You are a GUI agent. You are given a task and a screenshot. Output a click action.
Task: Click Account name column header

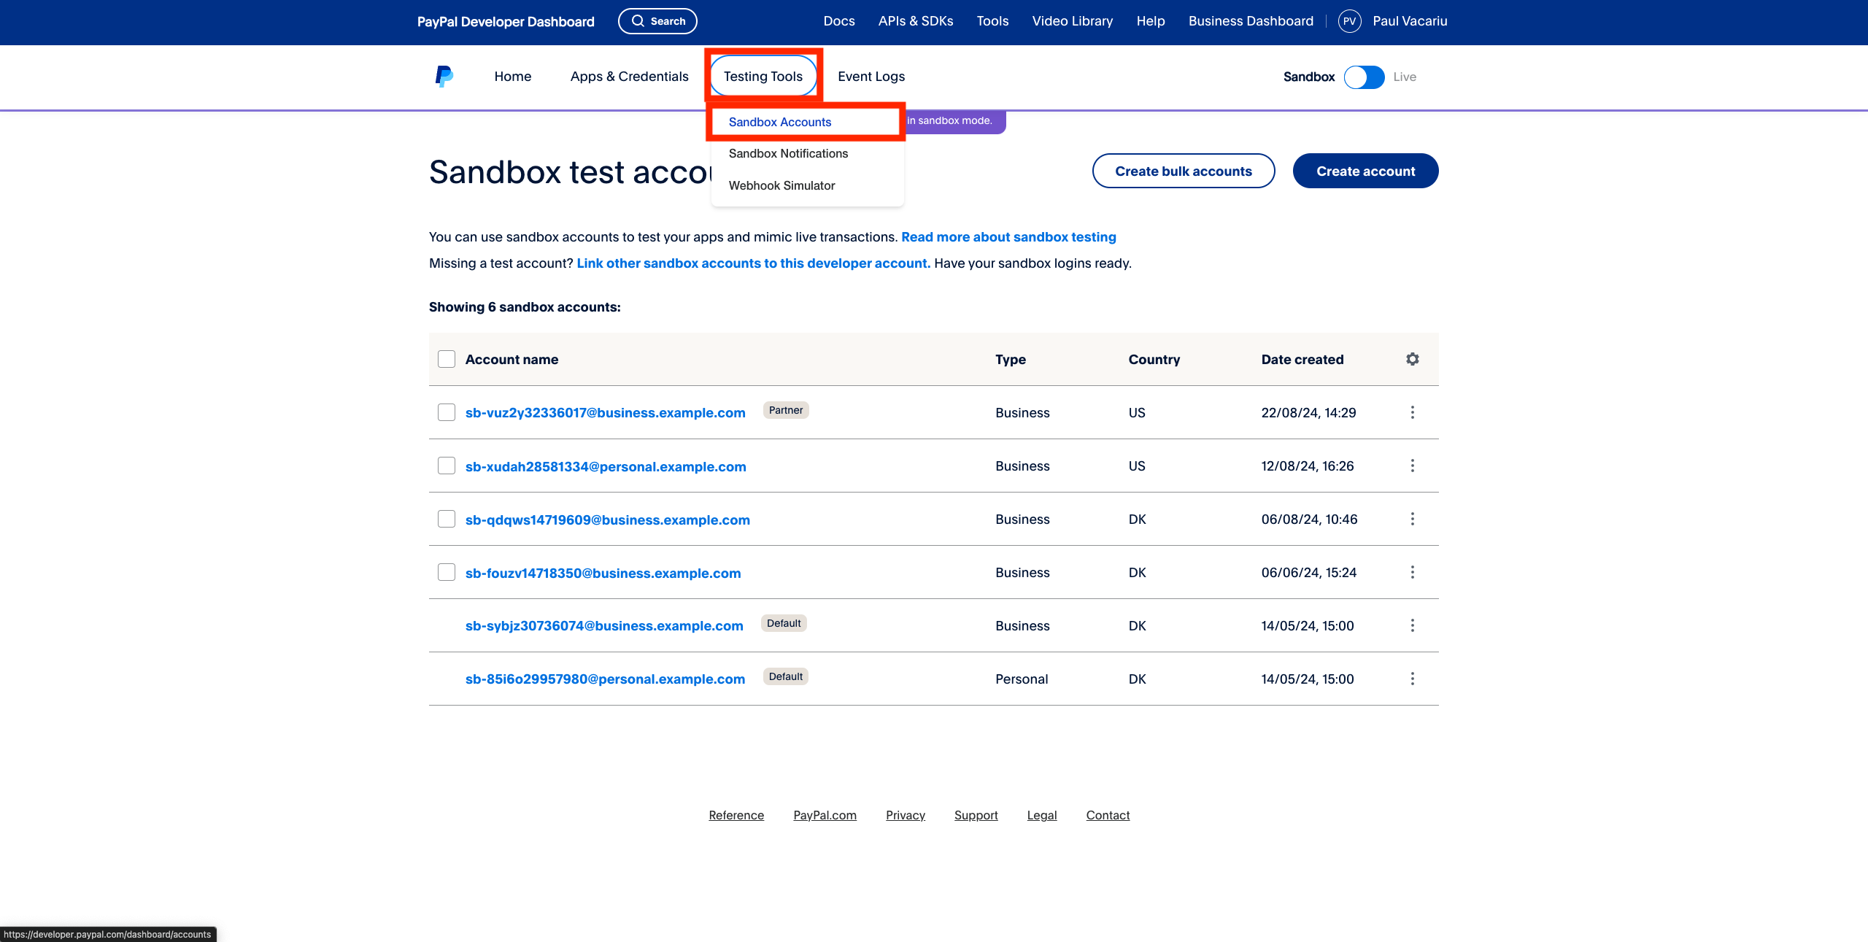click(512, 360)
